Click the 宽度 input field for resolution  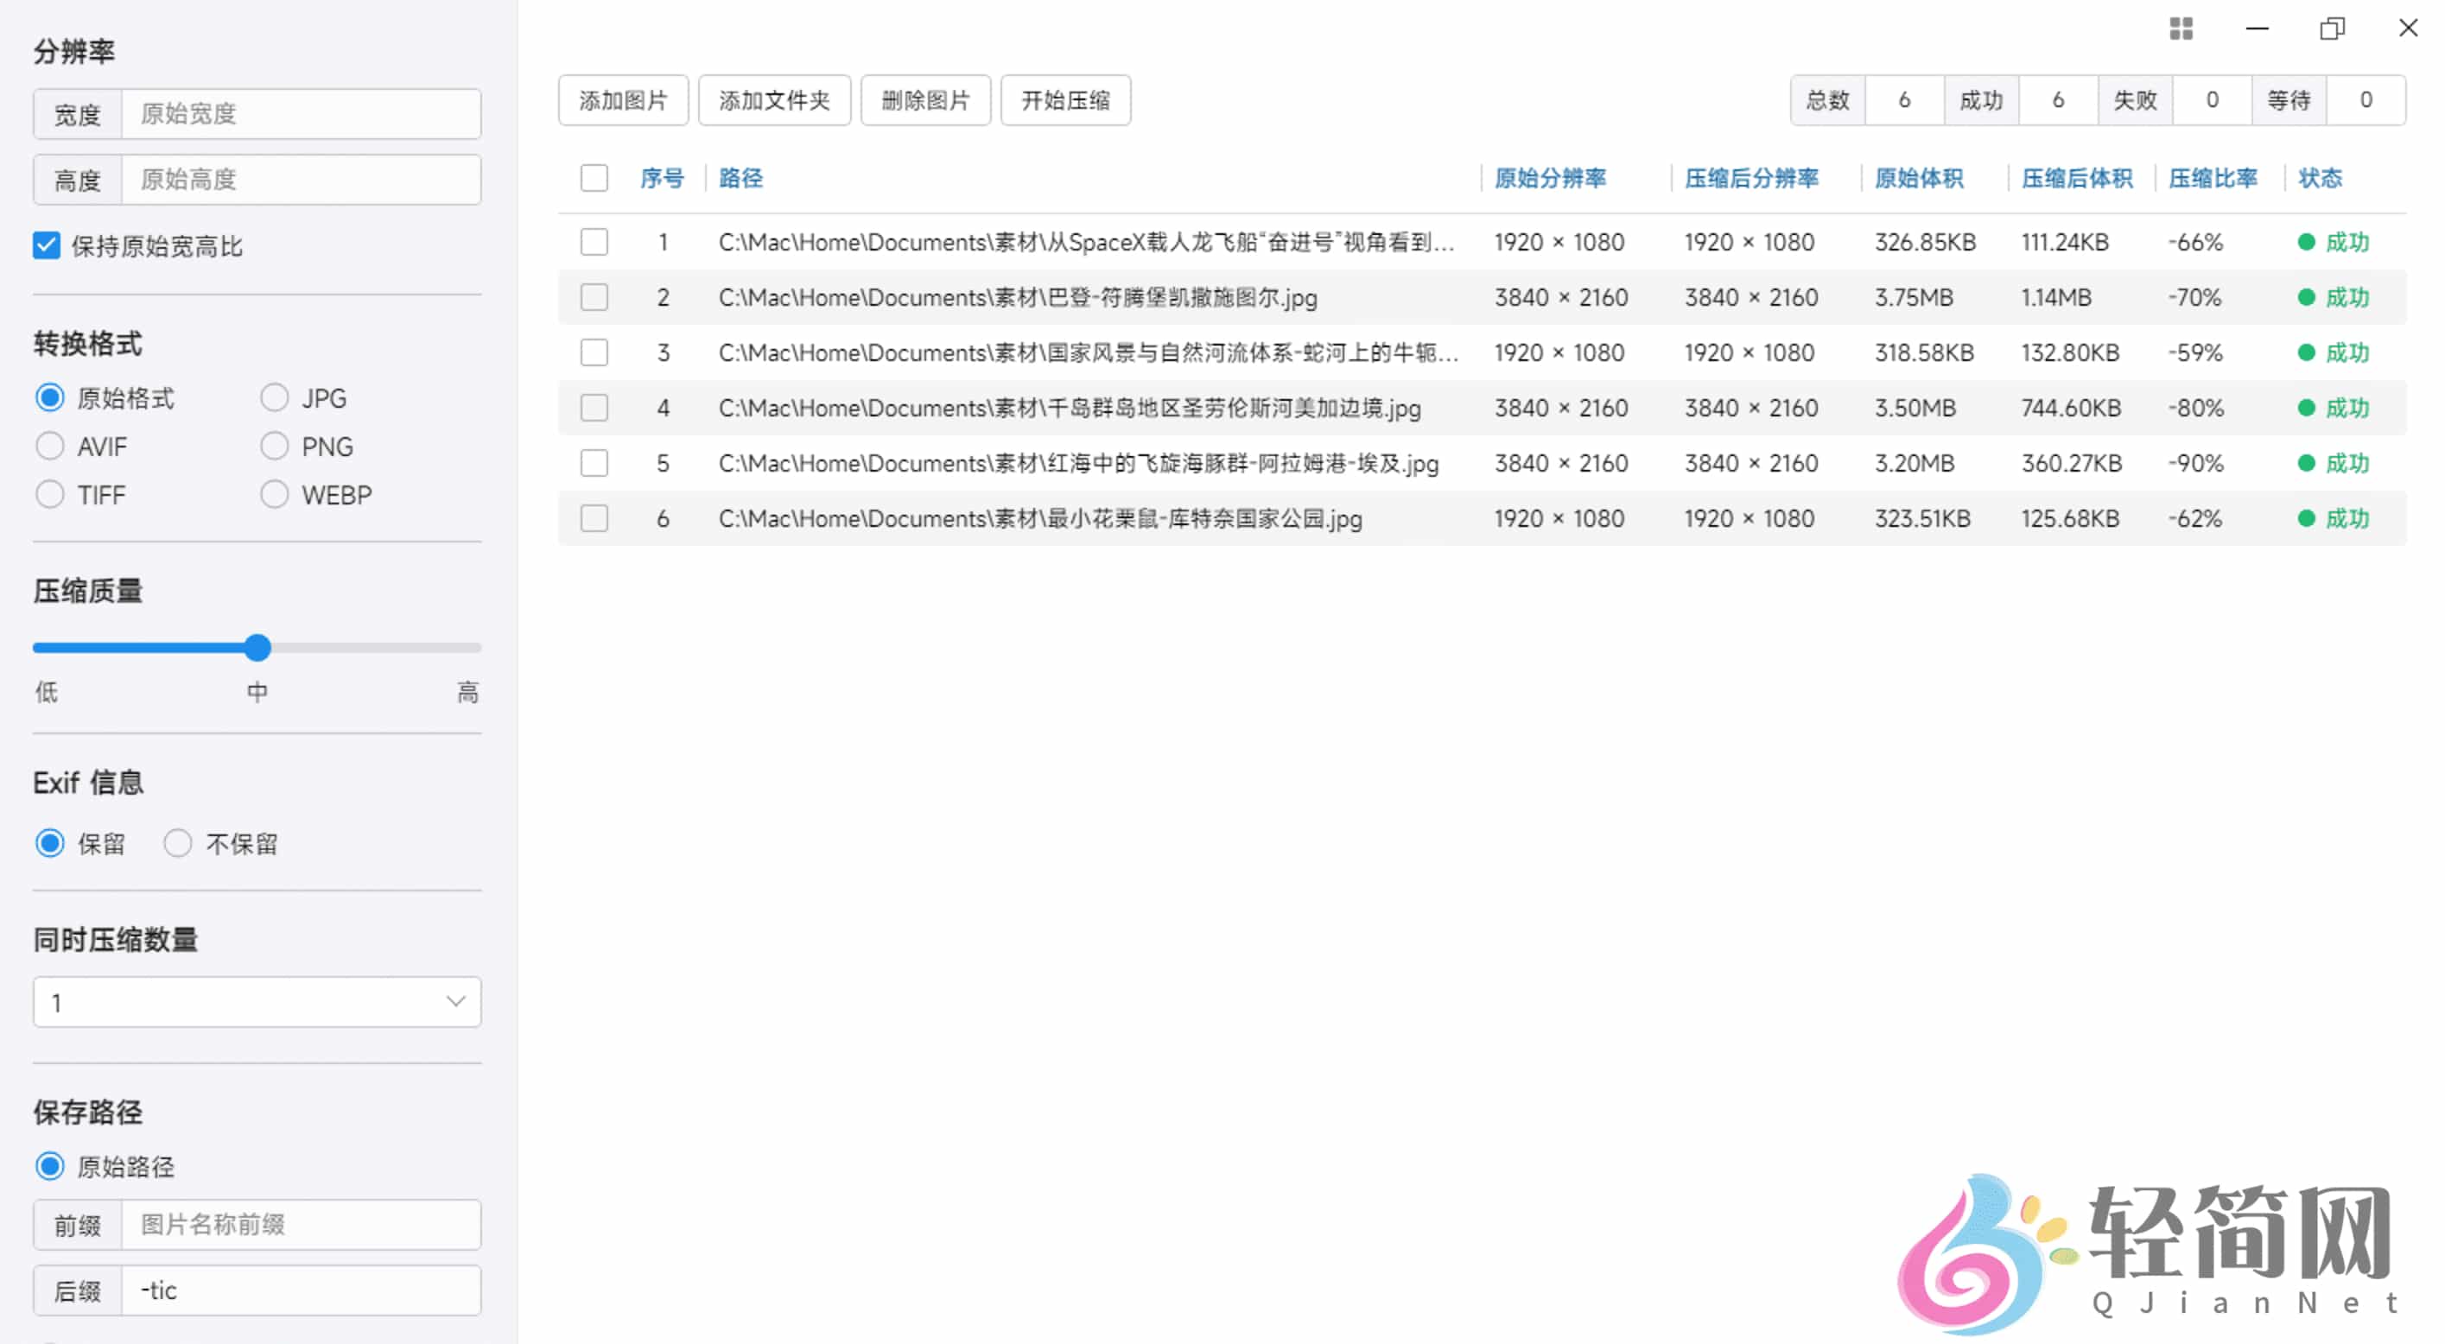pyautogui.click(x=300, y=114)
